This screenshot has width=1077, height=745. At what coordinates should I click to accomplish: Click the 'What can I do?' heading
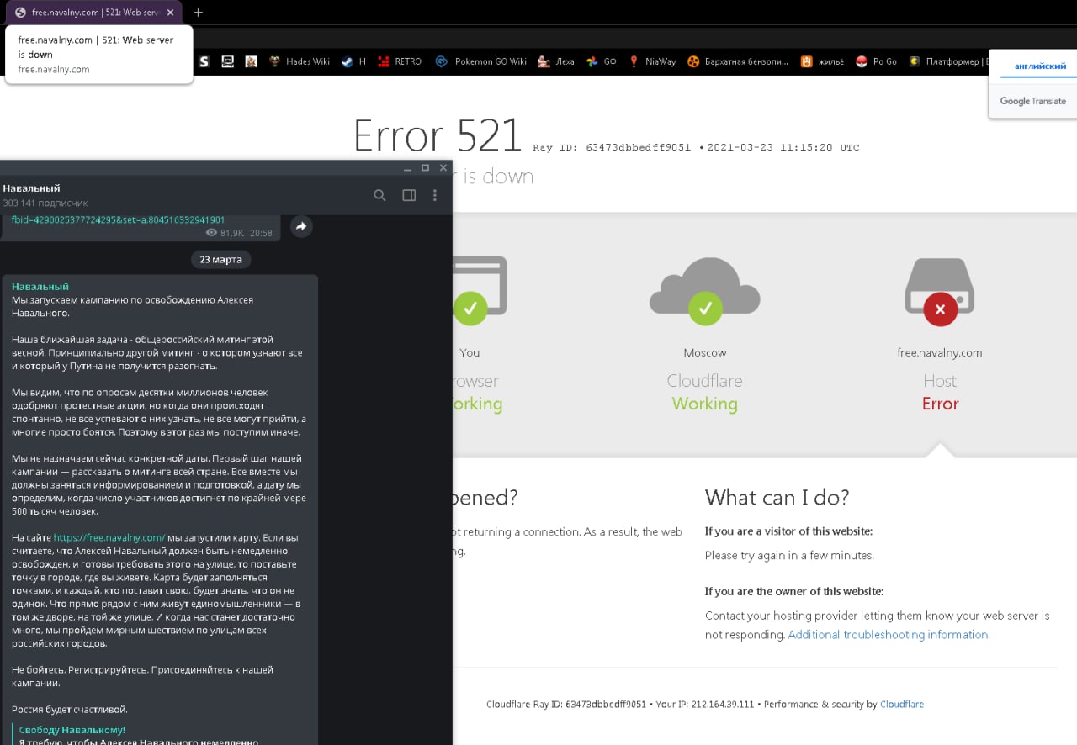(x=777, y=497)
